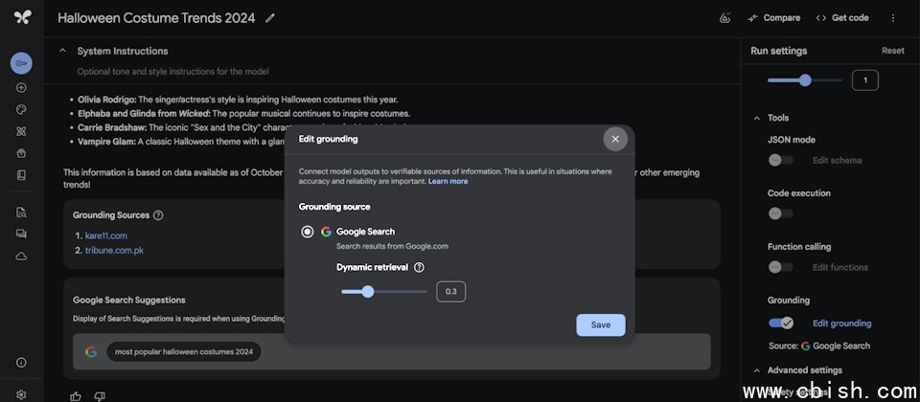The image size is (920, 402).
Task: Collapse the Advanced settings section
Action: coord(756,370)
